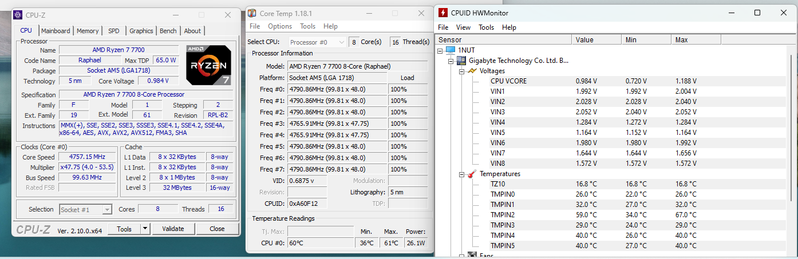Open the Help menu in HWMonitor
The height and width of the screenshot is (259, 798).
click(x=509, y=27)
